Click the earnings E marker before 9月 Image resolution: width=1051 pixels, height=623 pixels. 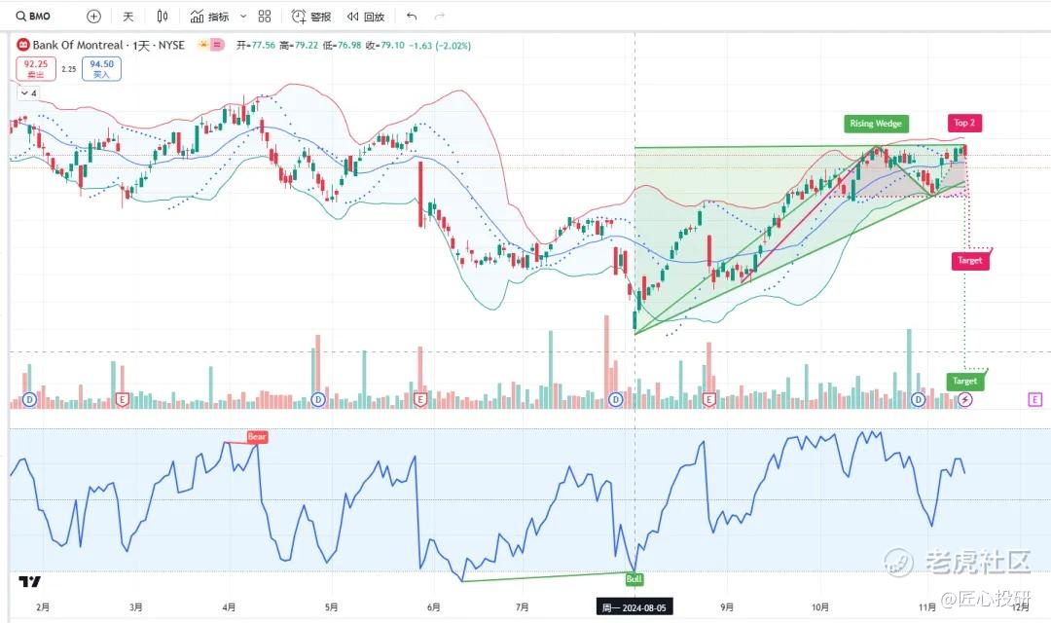coord(709,400)
